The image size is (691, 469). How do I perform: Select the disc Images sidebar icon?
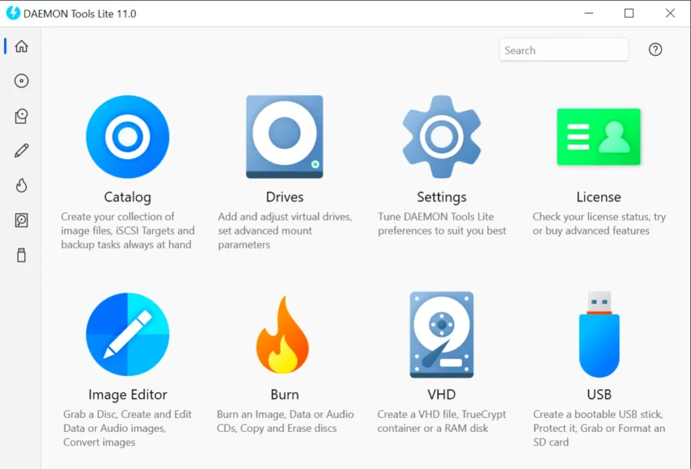tap(21, 81)
